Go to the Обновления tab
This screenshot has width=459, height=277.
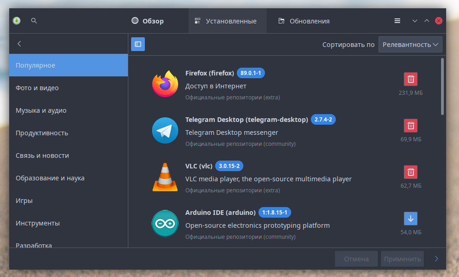304,21
